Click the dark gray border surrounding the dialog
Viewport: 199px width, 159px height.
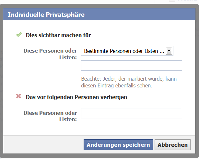coord(2,81)
